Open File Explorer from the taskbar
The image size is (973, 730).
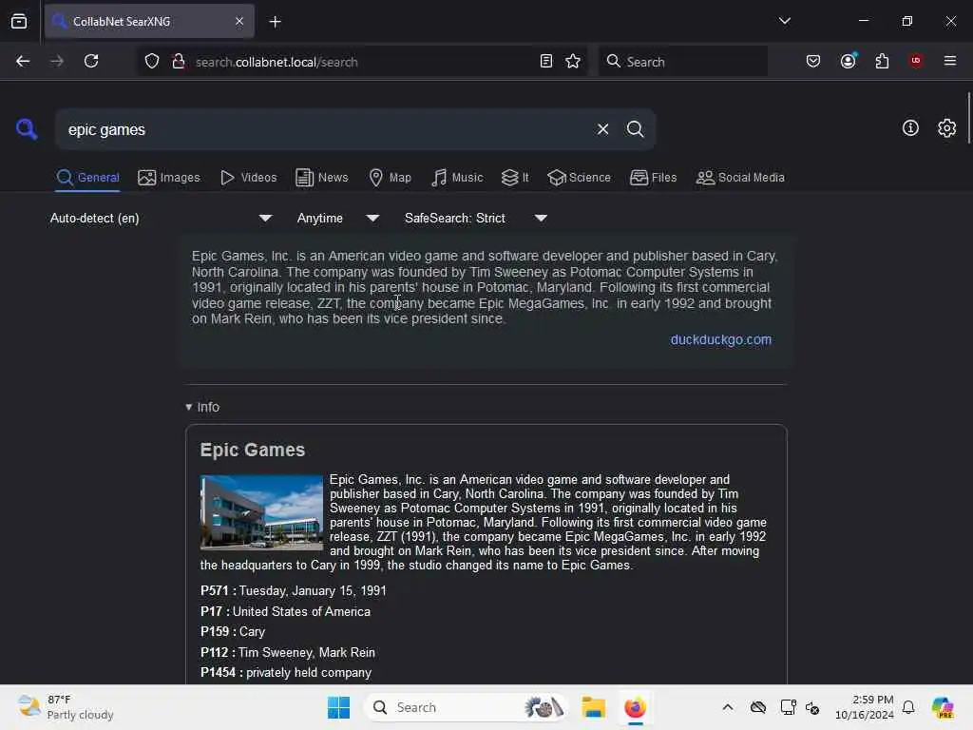(593, 707)
